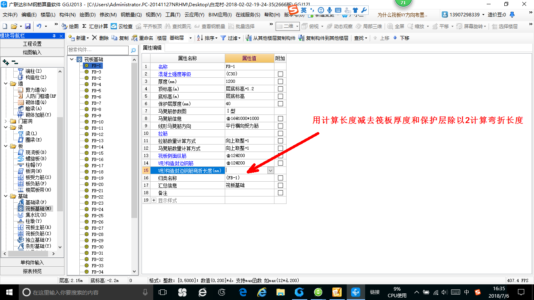Image resolution: width=534 pixels, height=300 pixels.
Task: Click the save disk icon
Action: tap(28, 26)
